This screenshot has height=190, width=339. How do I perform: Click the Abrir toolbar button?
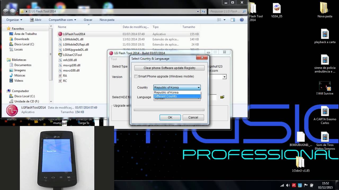click(x=36, y=20)
